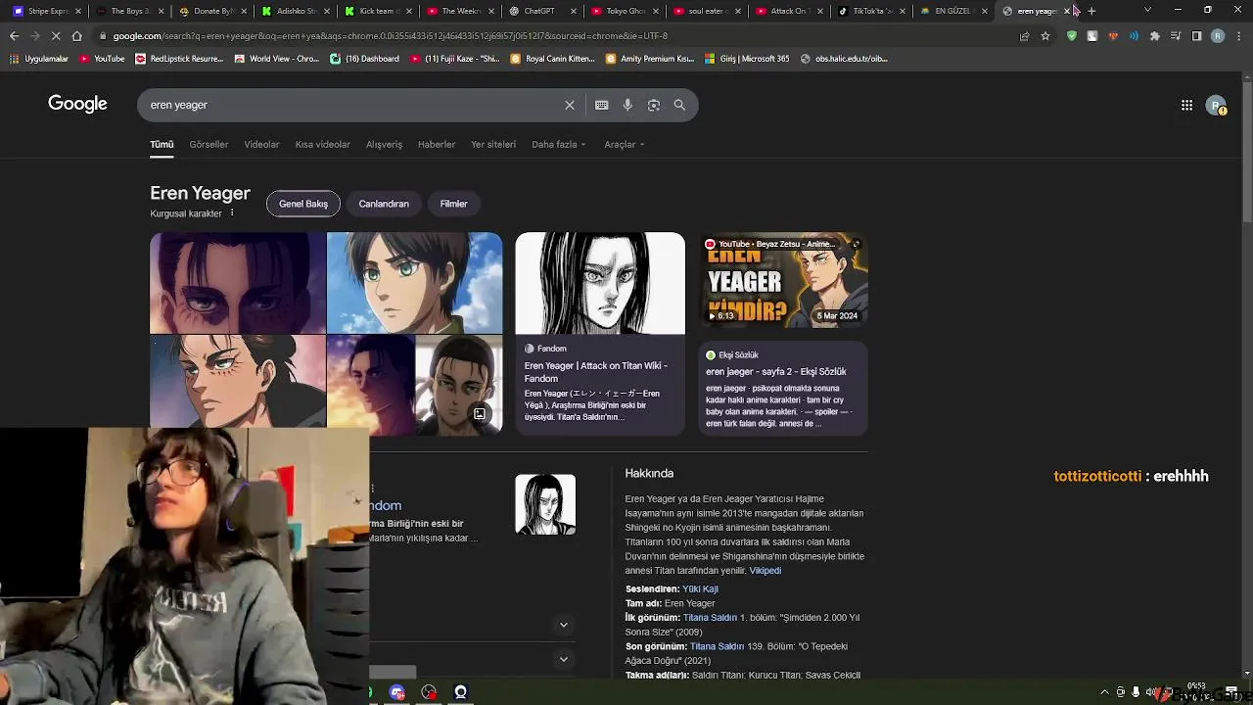Bookmark this page with the star
Screen dimensions: 1253x705
(1045, 36)
